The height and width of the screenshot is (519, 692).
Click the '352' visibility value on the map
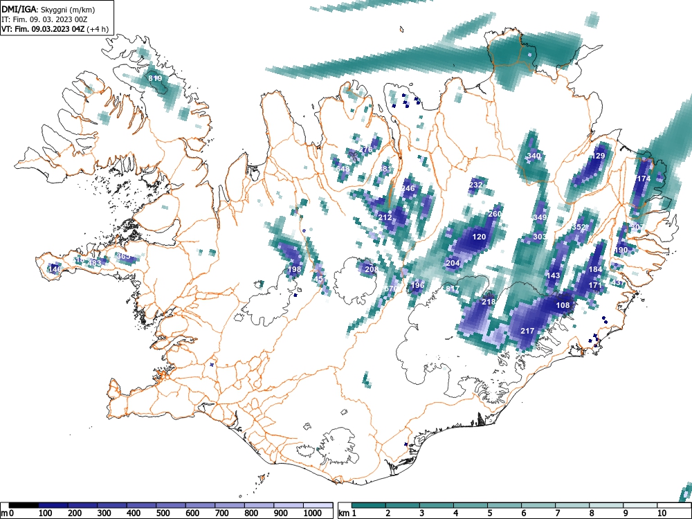pos(578,227)
